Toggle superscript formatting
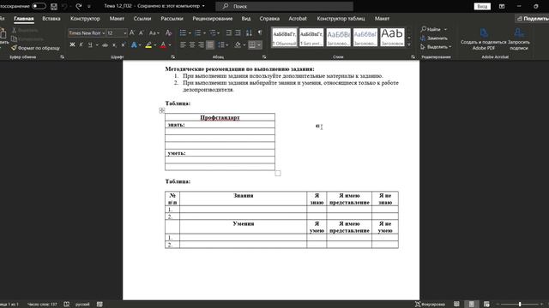549x308 pixels. coord(124,45)
